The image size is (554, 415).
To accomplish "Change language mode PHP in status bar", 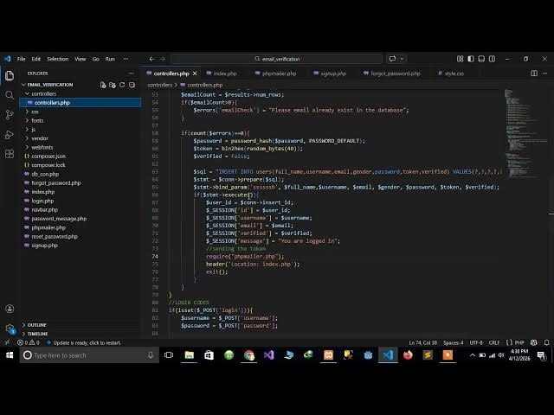I will click(x=519, y=342).
